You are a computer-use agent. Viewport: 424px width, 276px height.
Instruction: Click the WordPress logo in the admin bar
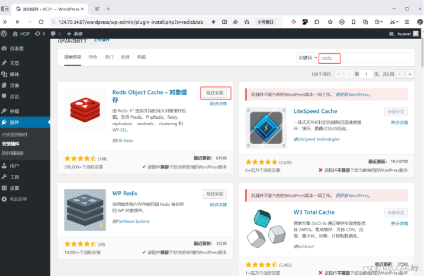(4, 34)
